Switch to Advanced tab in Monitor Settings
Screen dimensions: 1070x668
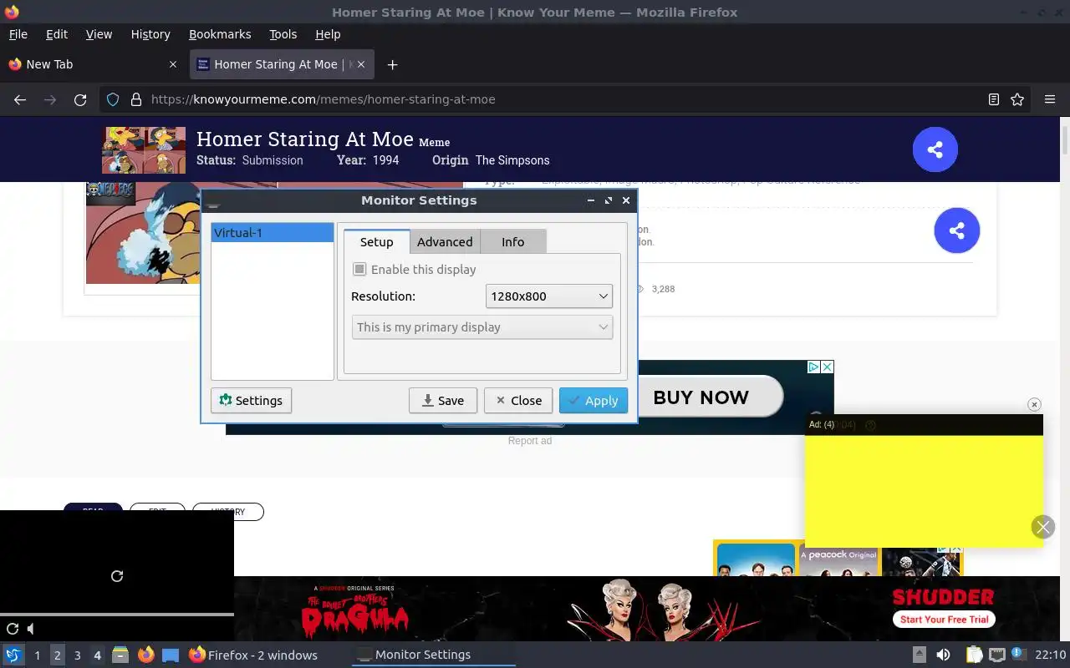click(x=445, y=241)
